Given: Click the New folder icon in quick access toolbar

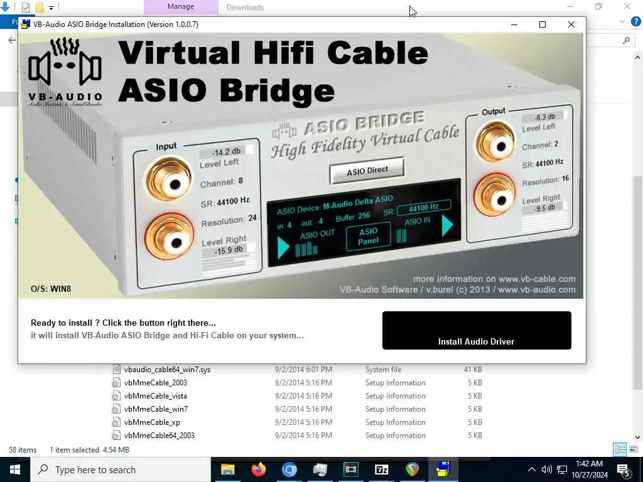Looking at the screenshot, I should (40, 7).
